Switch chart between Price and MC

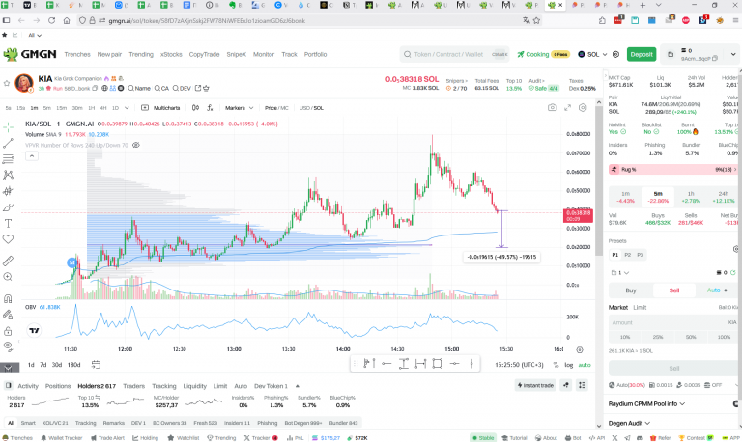tap(276, 108)
